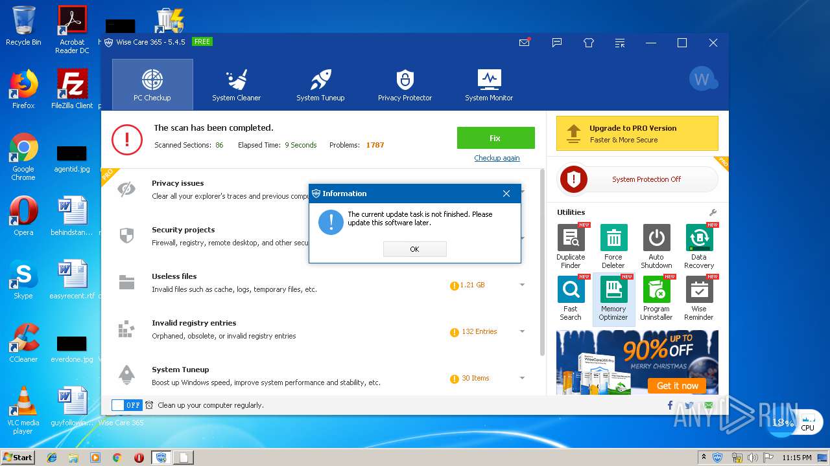The height and width of the screenshot is (466, 830).
Task: Select the Security projects row title
Action: (x=183, y=230)
